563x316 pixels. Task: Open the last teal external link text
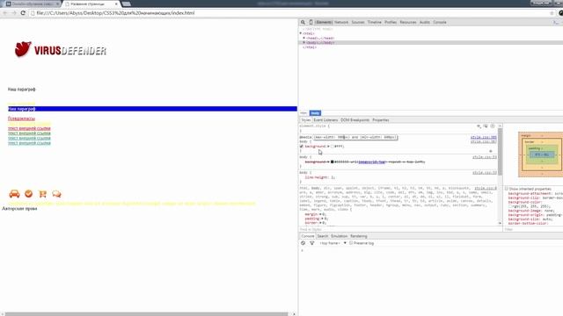pyautogui.click(x=29, y=143)
